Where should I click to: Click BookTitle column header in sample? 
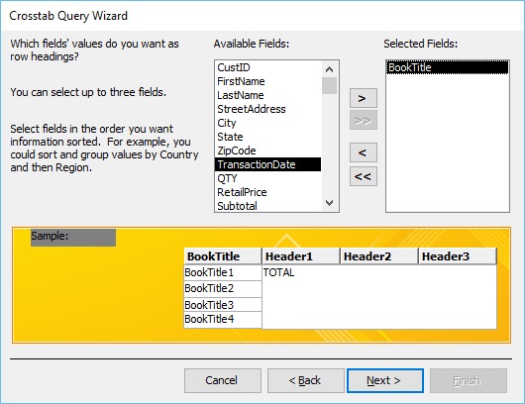pos(223,256)
